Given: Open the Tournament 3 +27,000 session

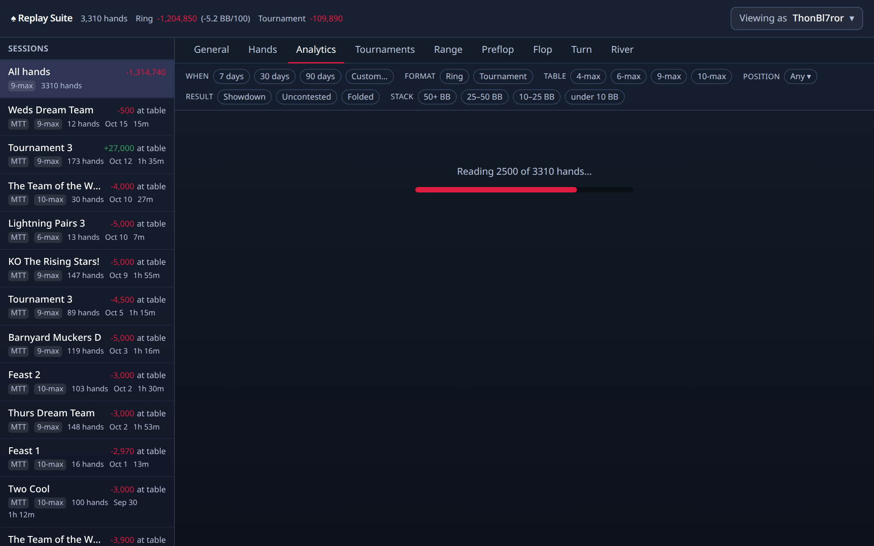Looking at the screenshot, I should coord(87,155).
